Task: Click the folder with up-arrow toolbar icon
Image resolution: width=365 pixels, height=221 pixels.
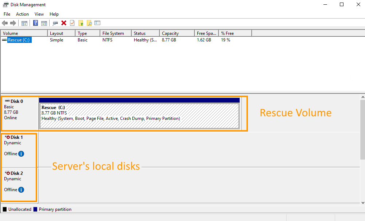Action: pos(81,23)
